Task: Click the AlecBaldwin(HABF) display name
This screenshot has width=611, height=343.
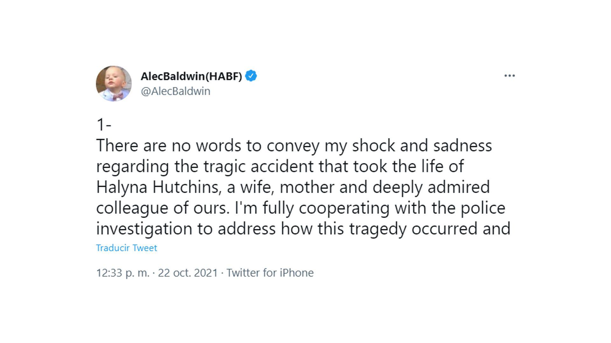Action: (x=191, y=76)
